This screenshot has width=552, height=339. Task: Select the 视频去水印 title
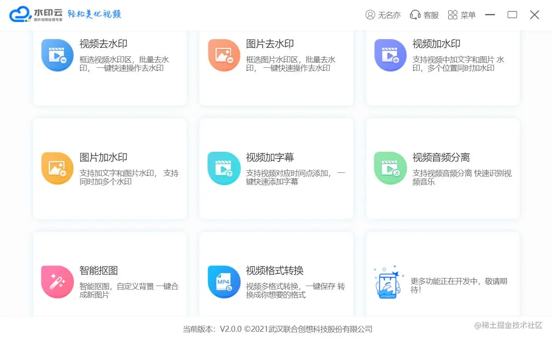point(104,44)
